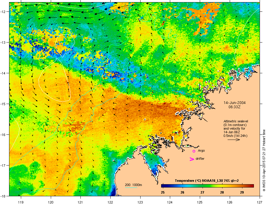The image size is (266, 205).
Task: Click the latitude axis label '-16'
Action: pyautogui.click(x=3, y=135)
